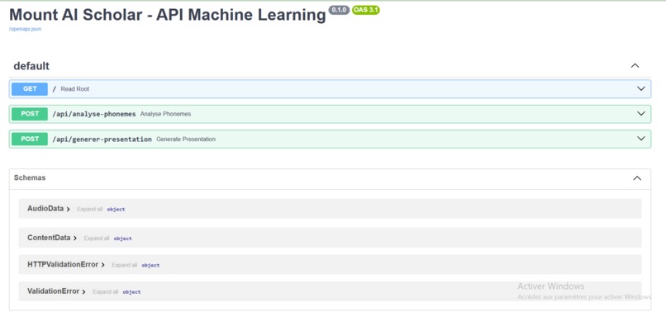Screen dimensions: 666x312
Task: Expand the AudioData schema arrow
Action: (x=68, y=209)
